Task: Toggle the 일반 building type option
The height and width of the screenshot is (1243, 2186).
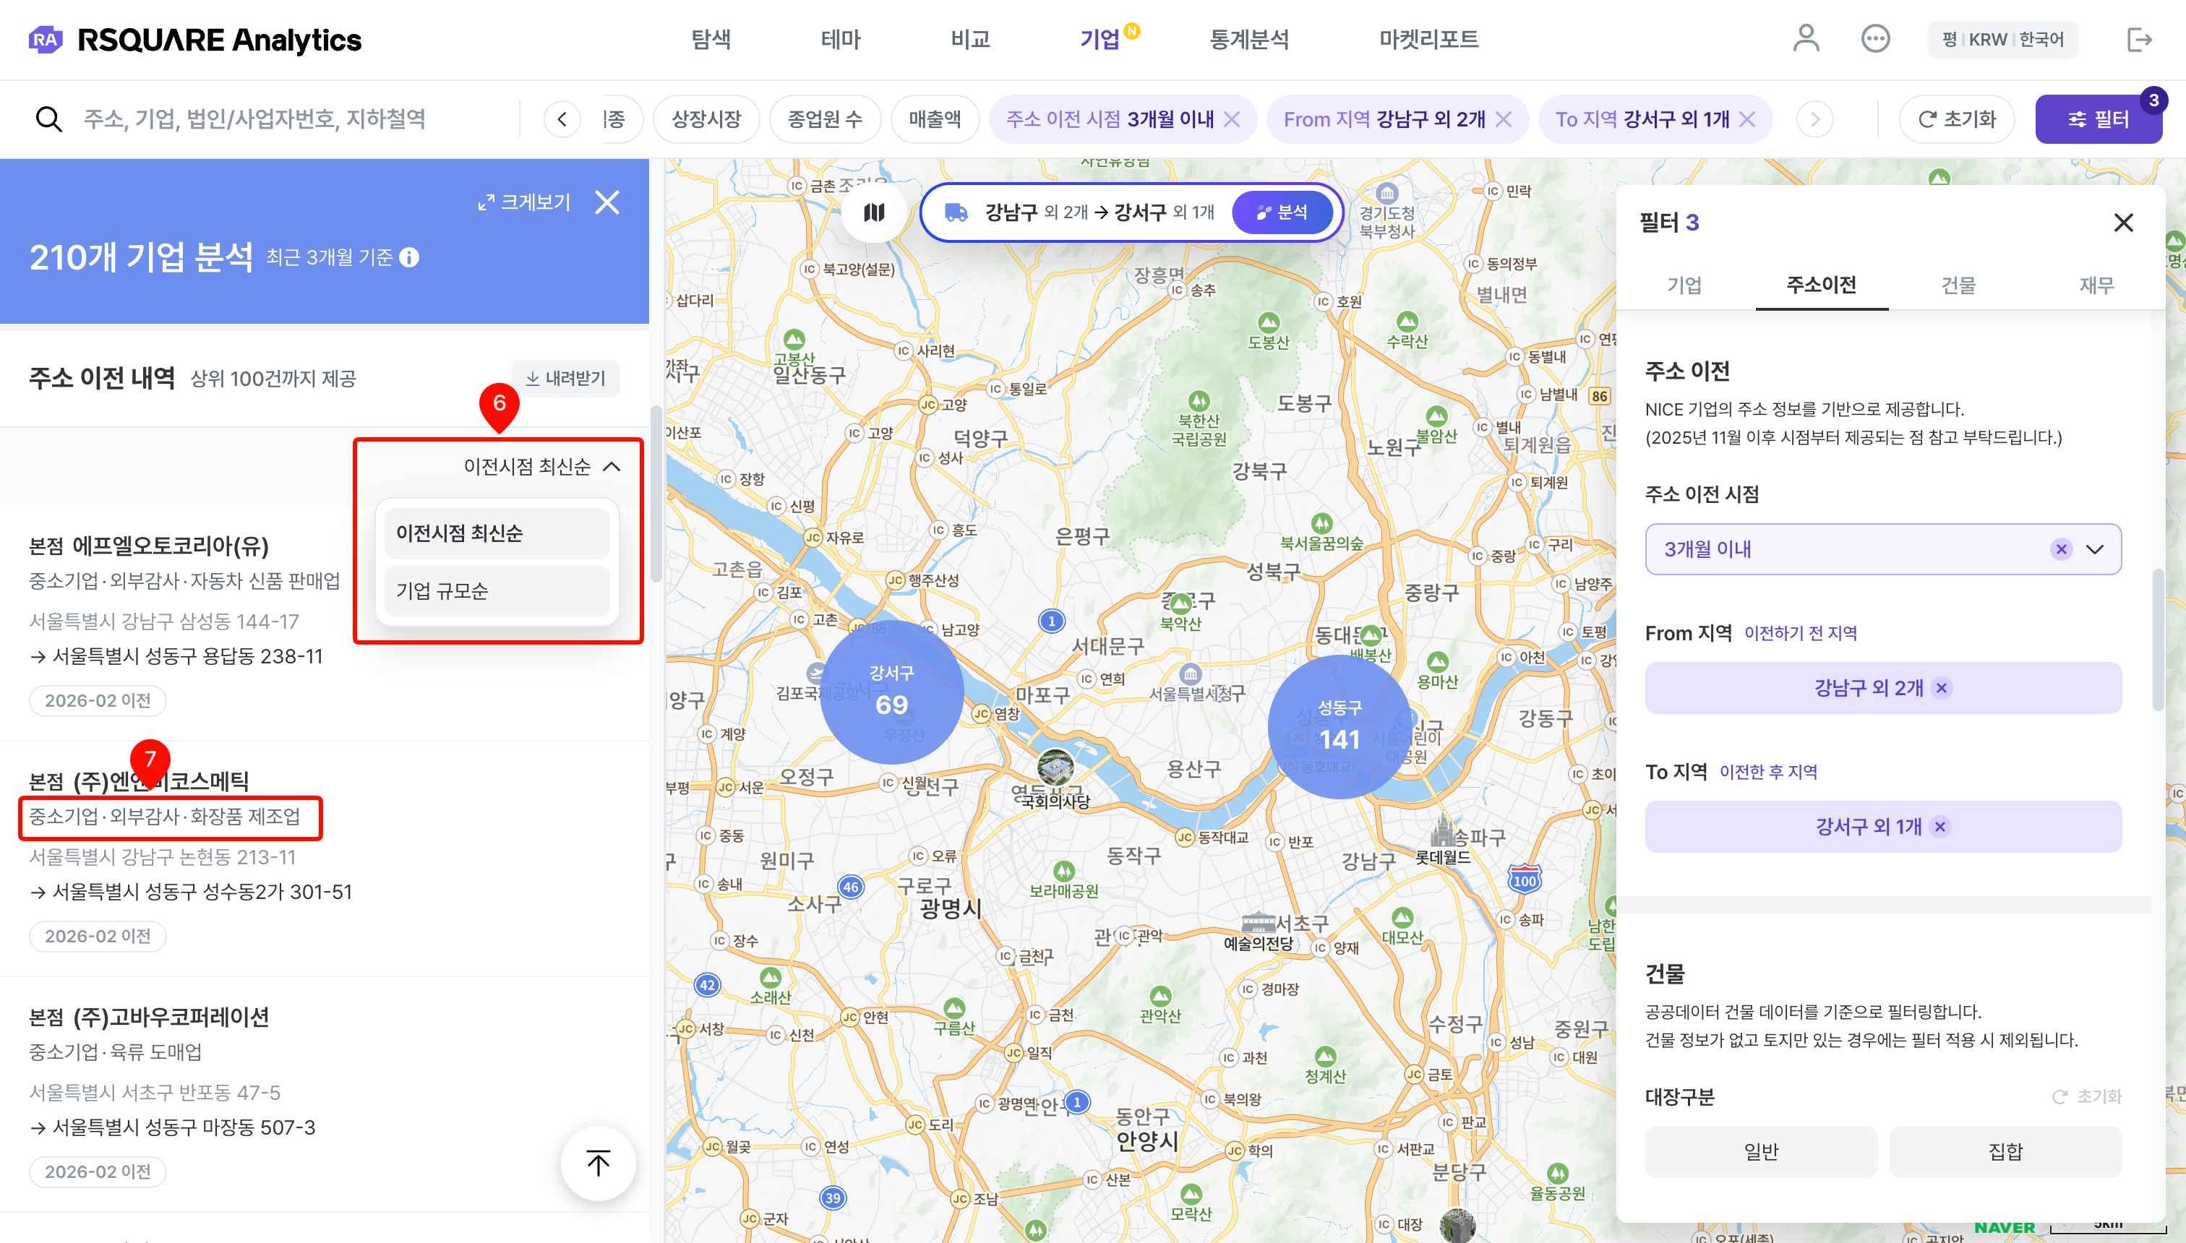Action: point(1761,1150)
